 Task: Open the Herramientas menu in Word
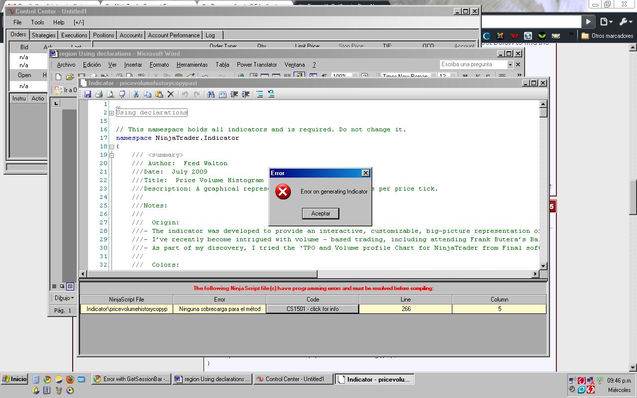(192, 65)
